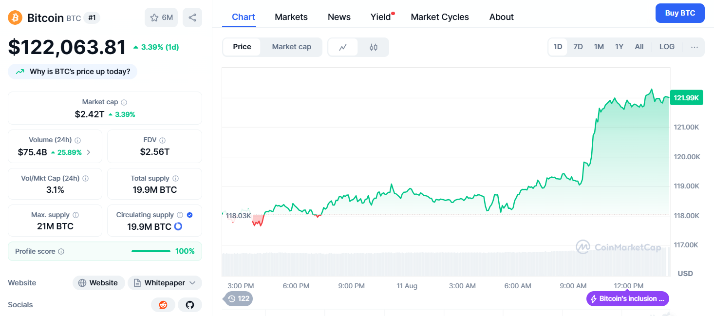Click the chart history 122 badge
The image size is (714, 316).
tap(238, 298)
